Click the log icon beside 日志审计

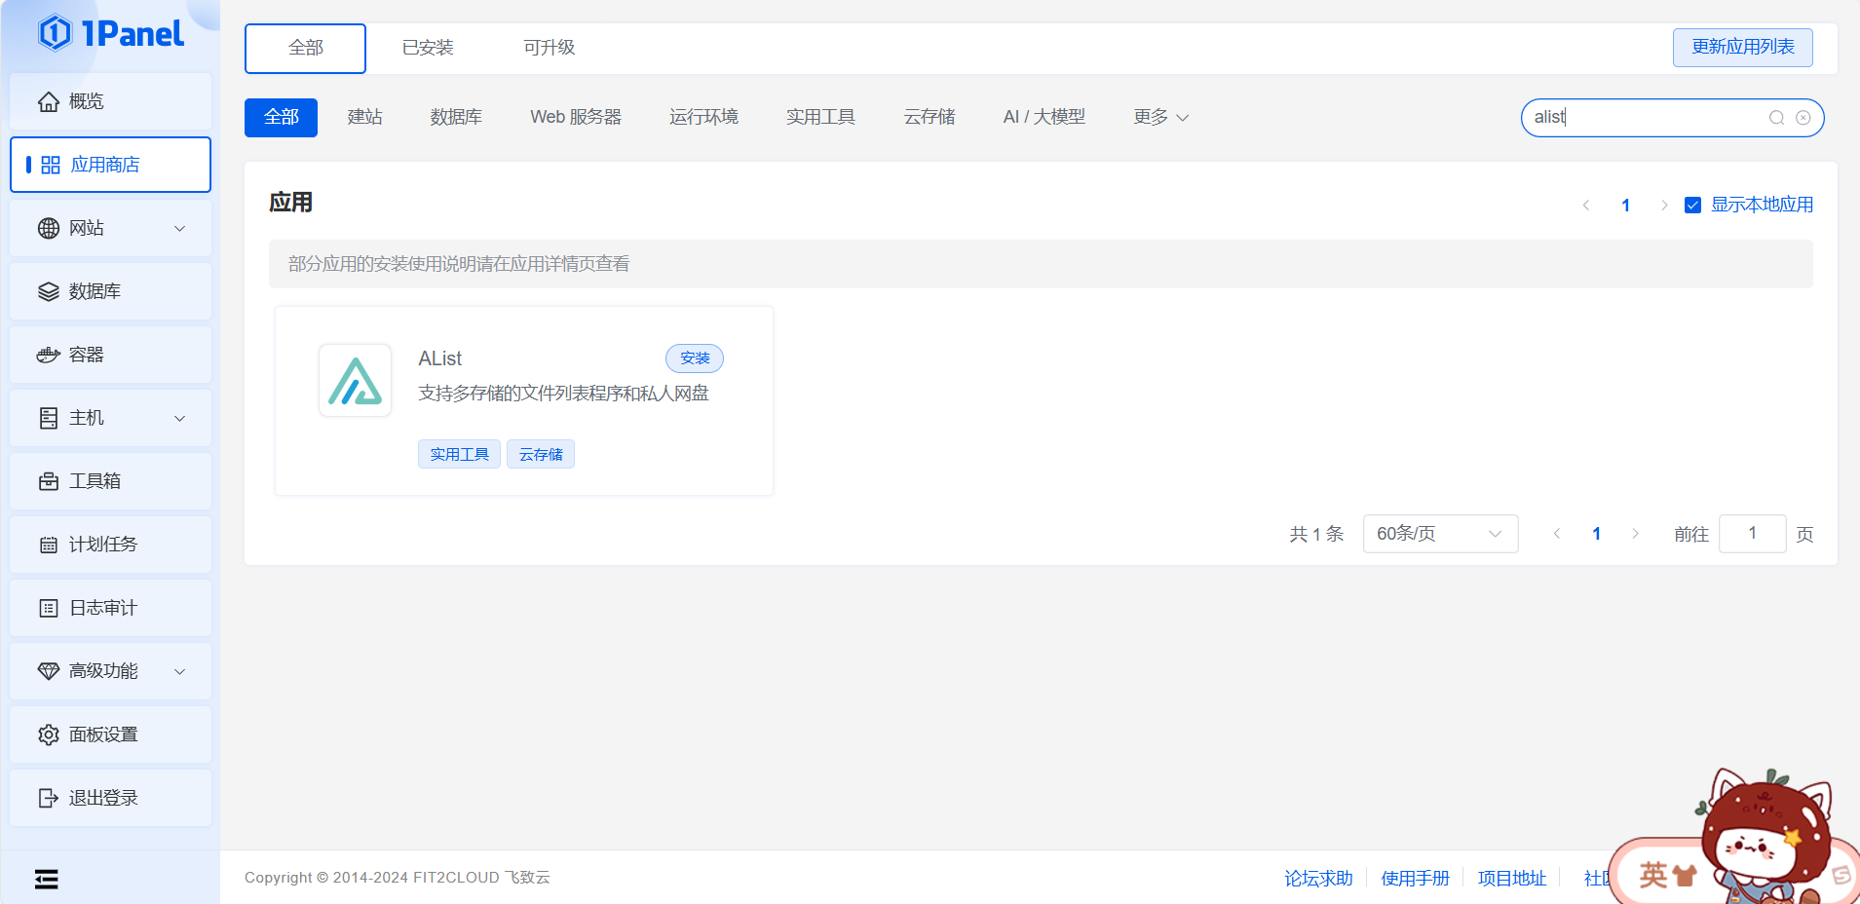pos(49,608)
